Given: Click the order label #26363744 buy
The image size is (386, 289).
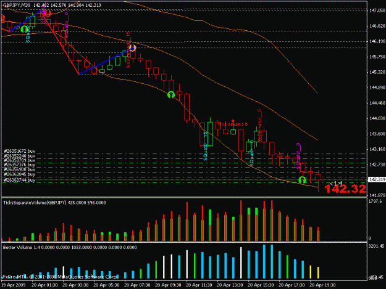Looking at the screenshot, I should tap(19, 180).
